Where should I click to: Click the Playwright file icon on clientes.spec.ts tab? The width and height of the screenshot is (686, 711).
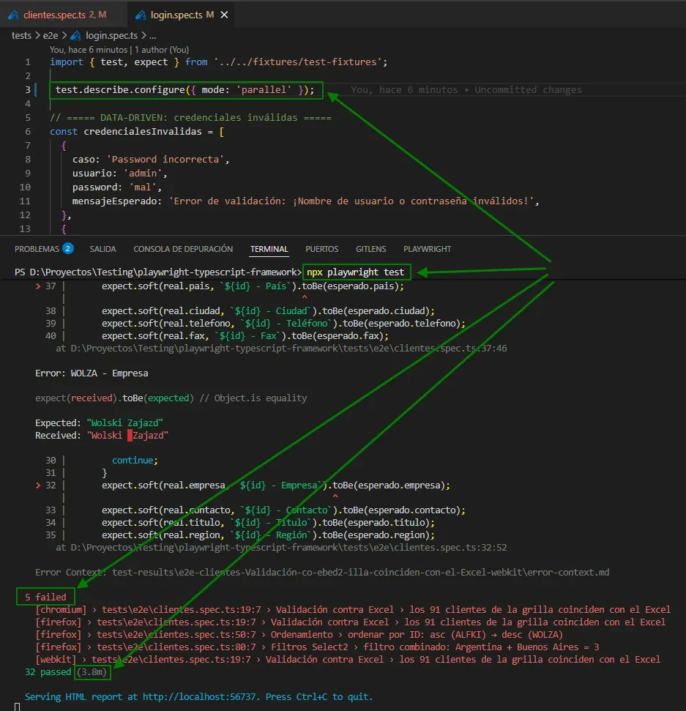click(x=14, y=15)
